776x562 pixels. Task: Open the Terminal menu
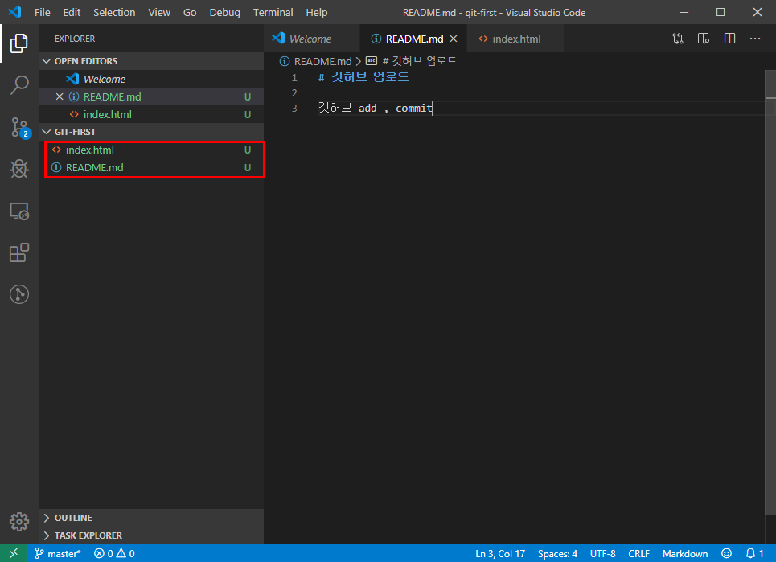(273, 12)
